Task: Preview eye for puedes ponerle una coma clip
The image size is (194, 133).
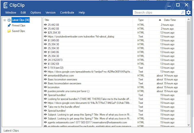Action: click(45, 91)
